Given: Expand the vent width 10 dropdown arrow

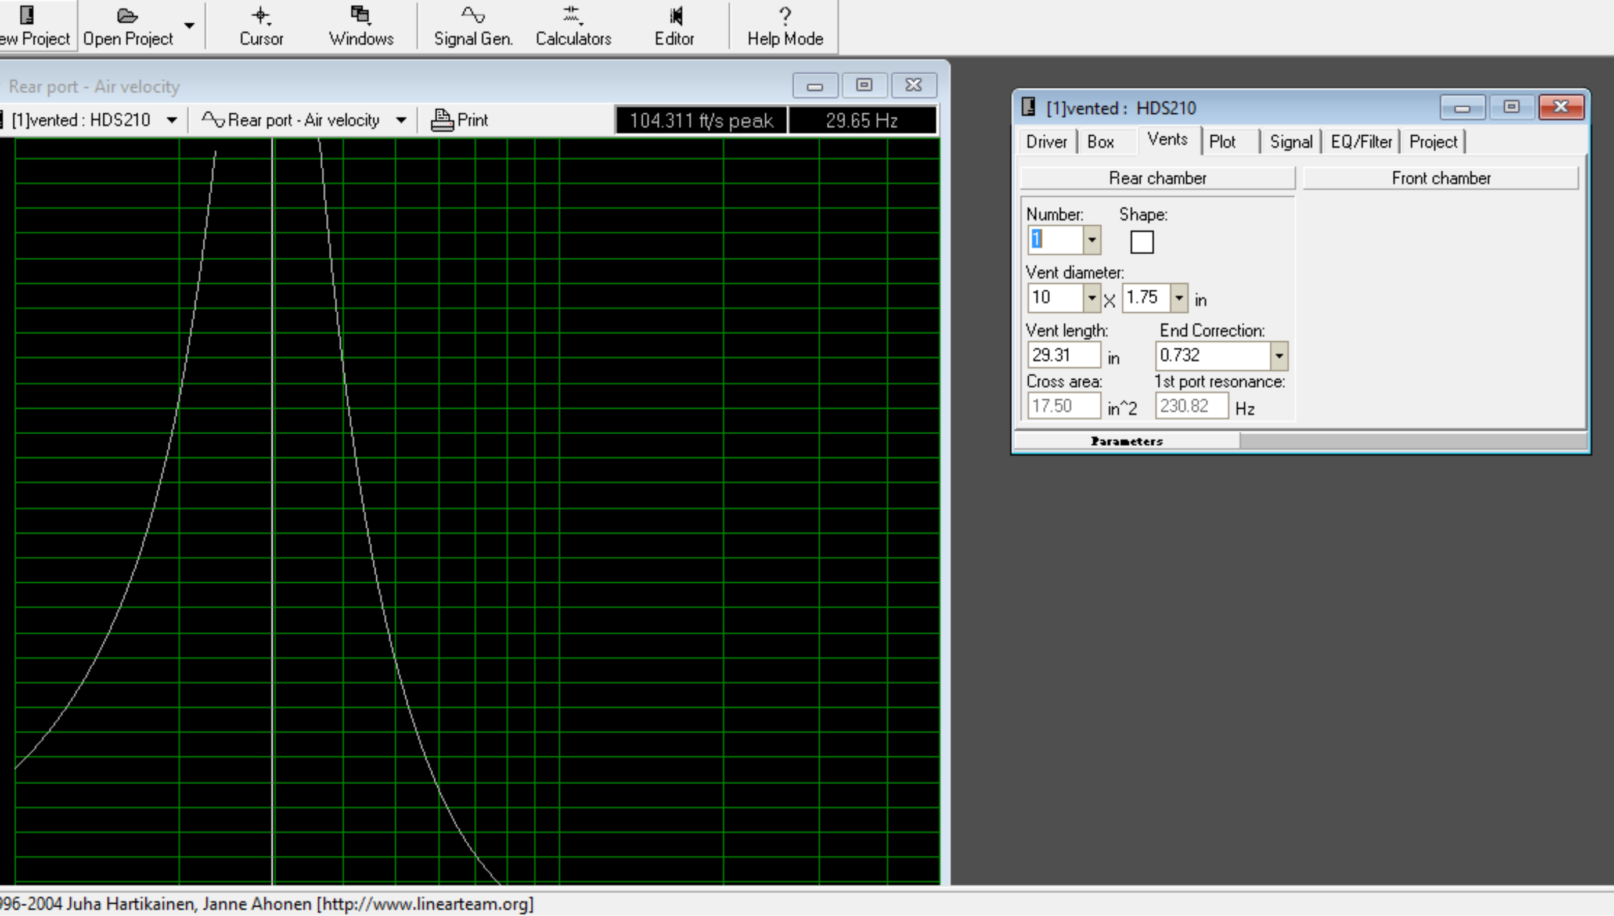Looking at the screenshot, I should click(1091, 298).
